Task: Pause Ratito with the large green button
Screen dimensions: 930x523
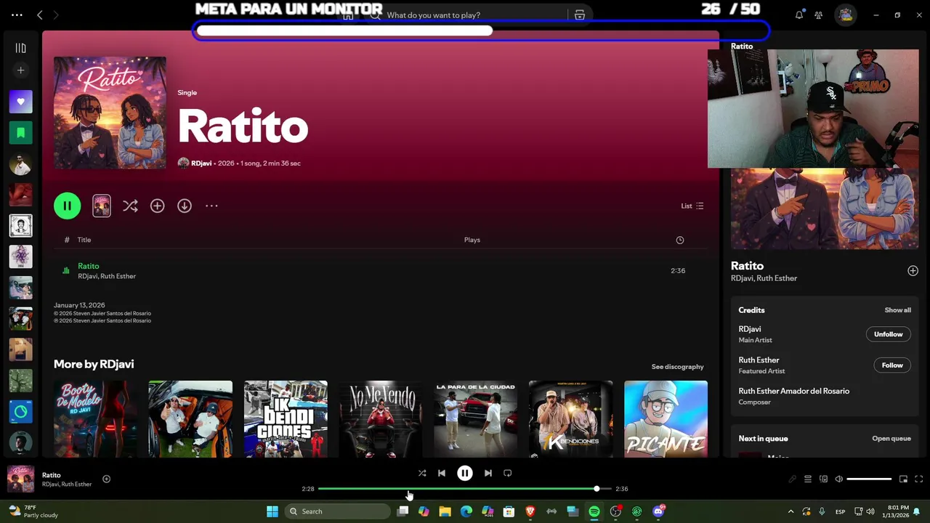Action: point(67,206)
